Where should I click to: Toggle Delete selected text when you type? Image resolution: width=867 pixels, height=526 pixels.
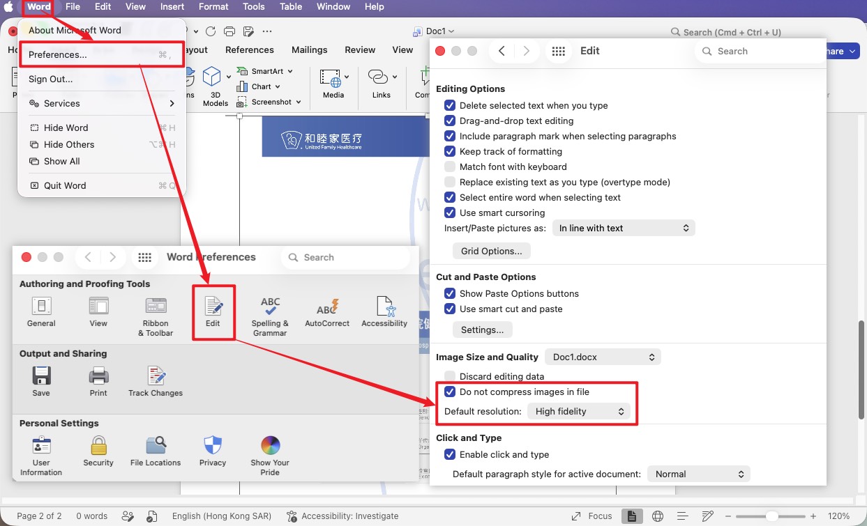pyautogui.click(x=450, y=106)
